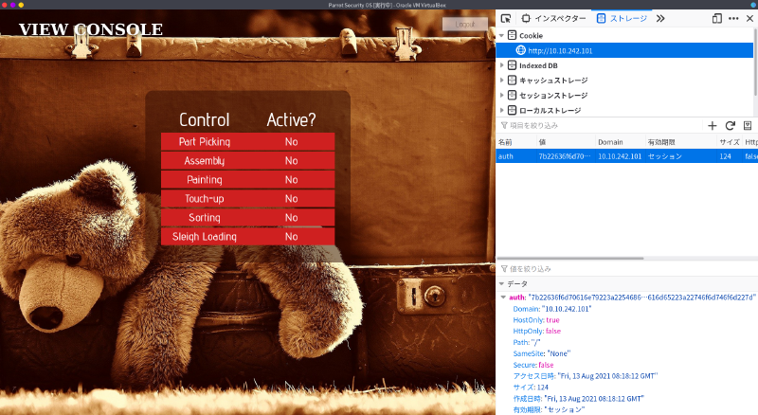Click the last accessed line (アクセス日時)
758x415 pixels.
tap(586, 376)
